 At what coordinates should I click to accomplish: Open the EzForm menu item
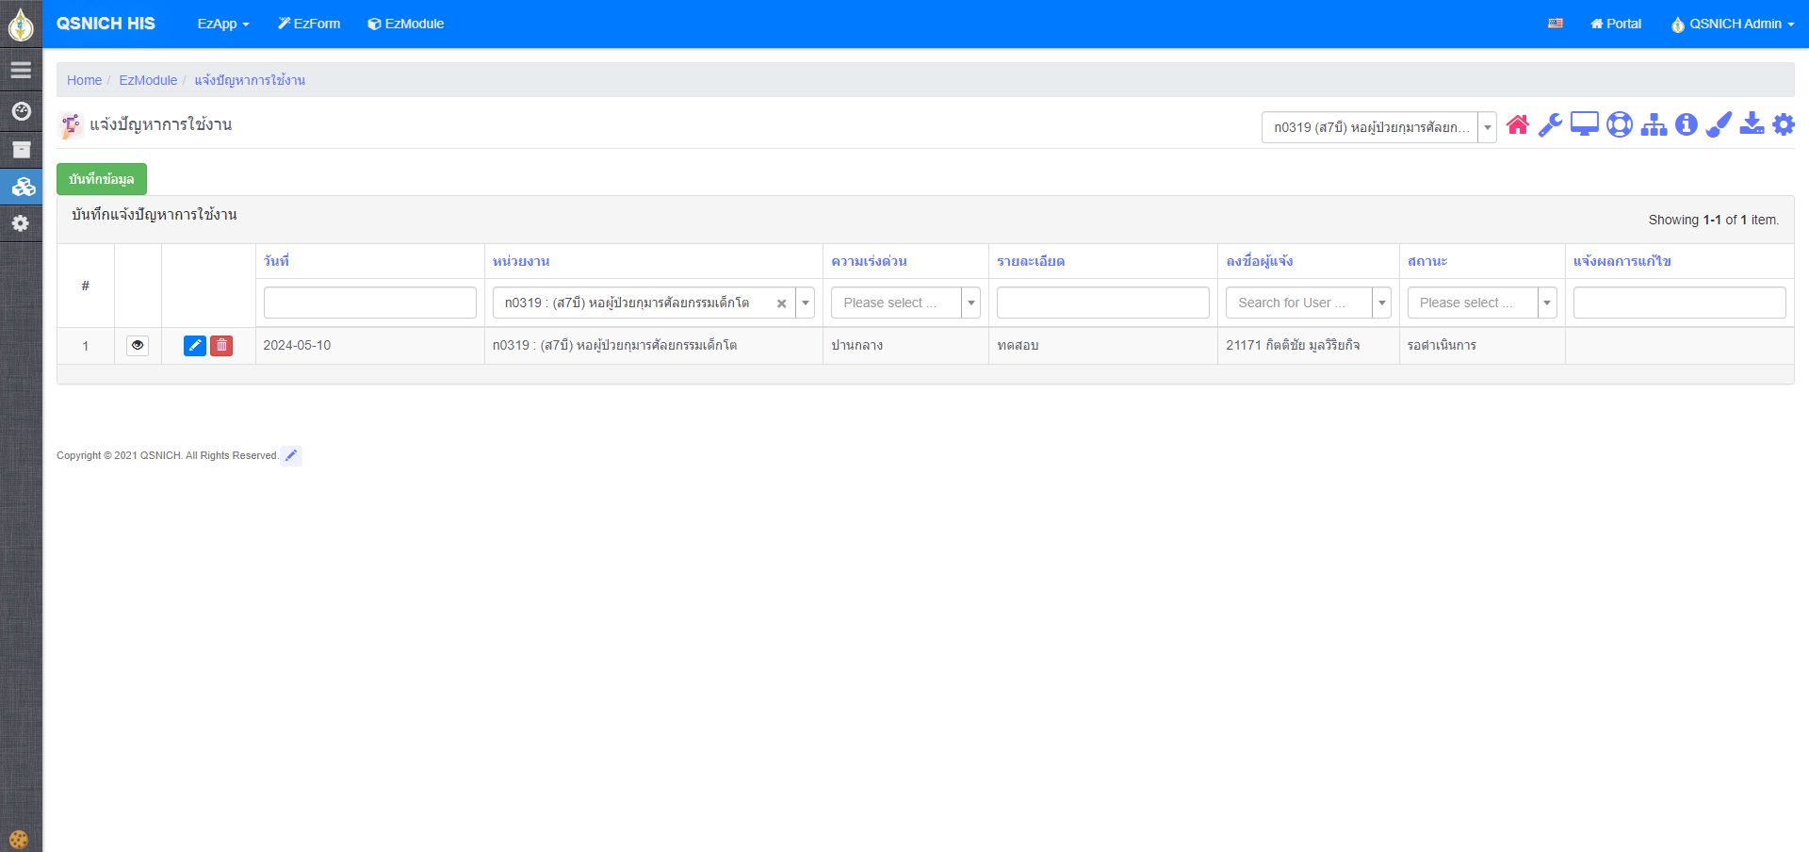(x=309, y=24)
